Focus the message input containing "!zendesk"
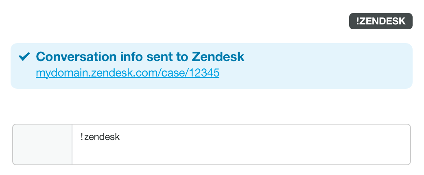424x175 pixels. point(241,144)
